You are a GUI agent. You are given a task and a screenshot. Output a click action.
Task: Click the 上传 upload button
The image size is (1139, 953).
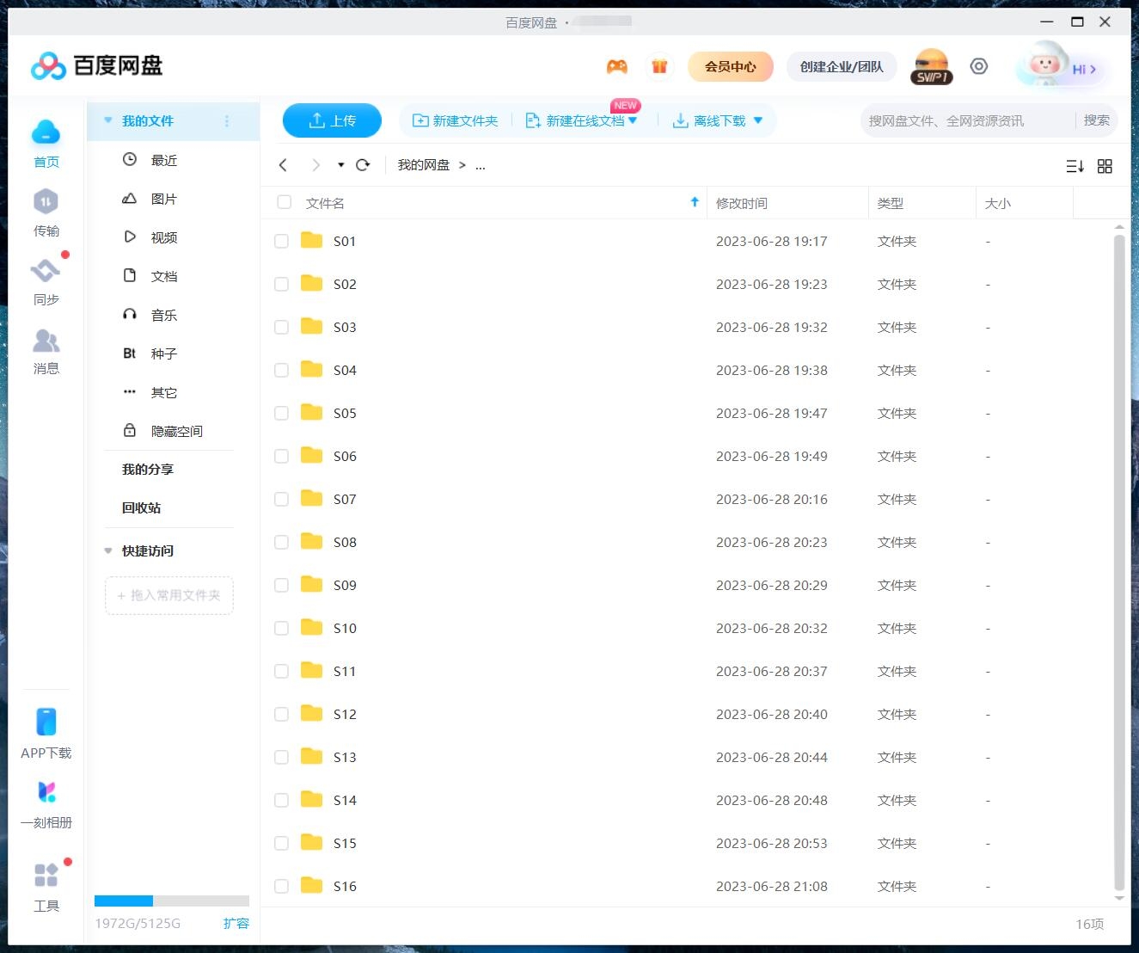click(332, 120)
